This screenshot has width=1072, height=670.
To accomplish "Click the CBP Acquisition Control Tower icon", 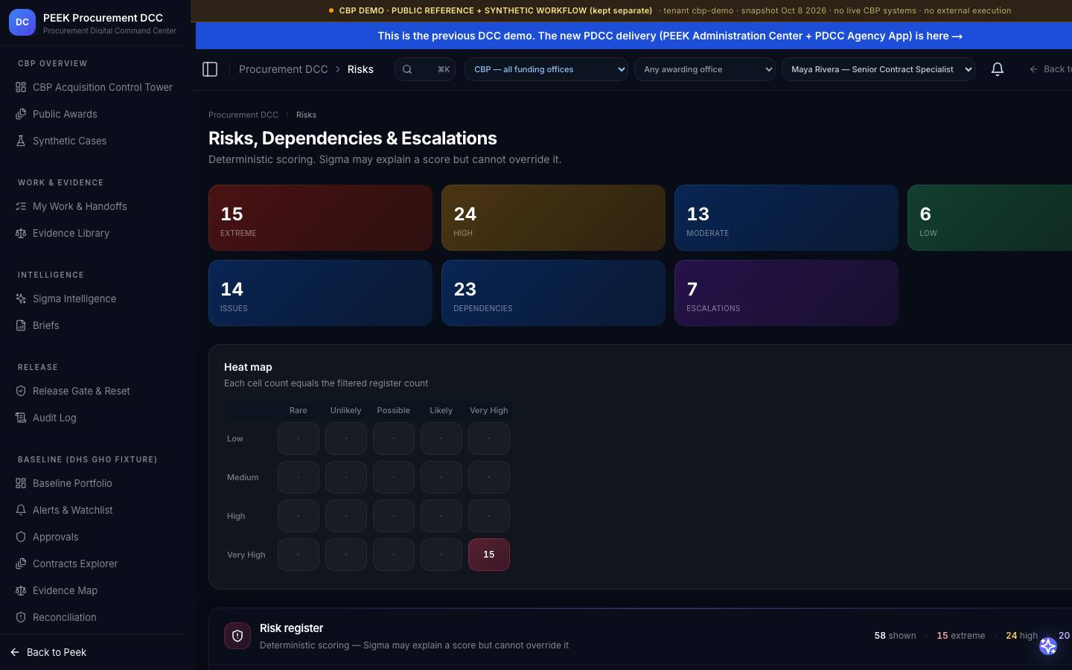I will 21,87.
